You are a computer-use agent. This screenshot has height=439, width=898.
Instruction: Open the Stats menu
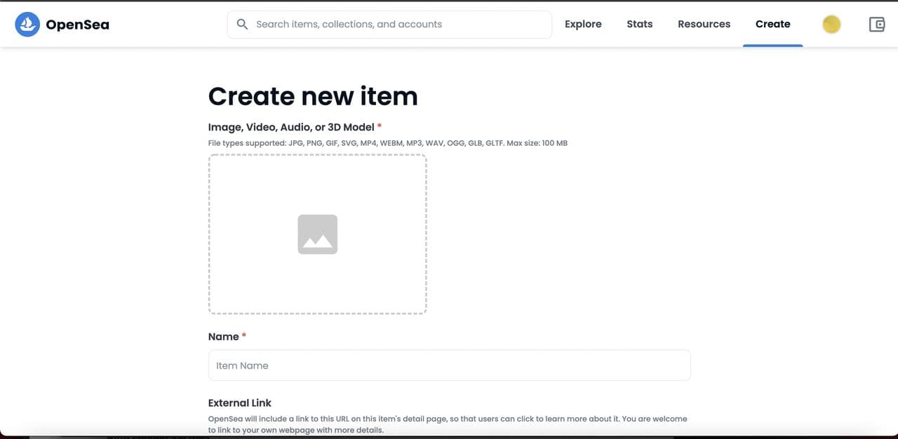click(639, 24)
